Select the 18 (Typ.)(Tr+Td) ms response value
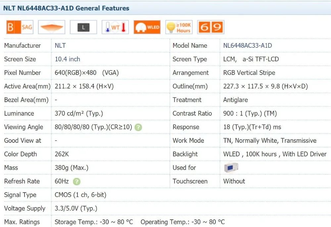 [x=252, y=127]
